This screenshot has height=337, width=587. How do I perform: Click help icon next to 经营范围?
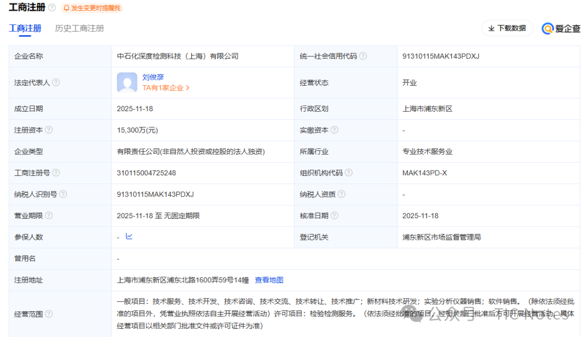click(x=49, y=314)
